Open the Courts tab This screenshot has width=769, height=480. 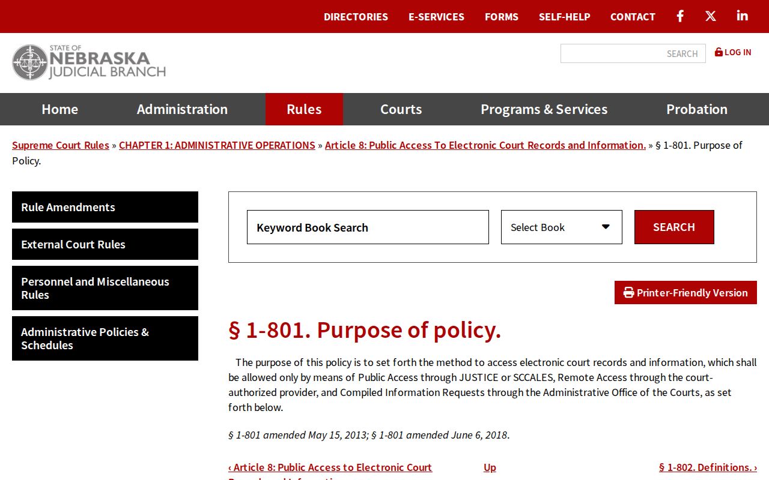point(401,109)
